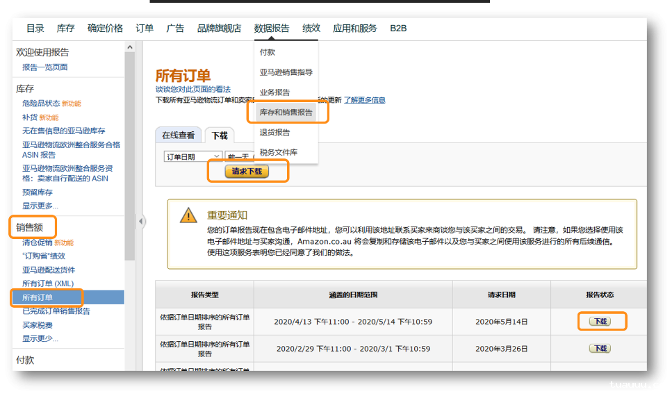672x396 pixels.
Task: Select the 下载 tab
Action: point(220,135)
